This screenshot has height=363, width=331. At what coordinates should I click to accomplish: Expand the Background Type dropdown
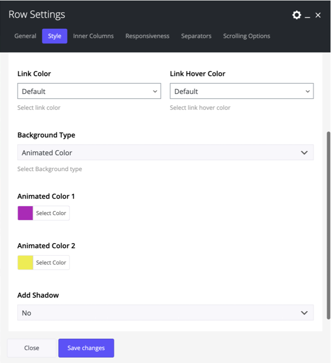tap(165, 153)
